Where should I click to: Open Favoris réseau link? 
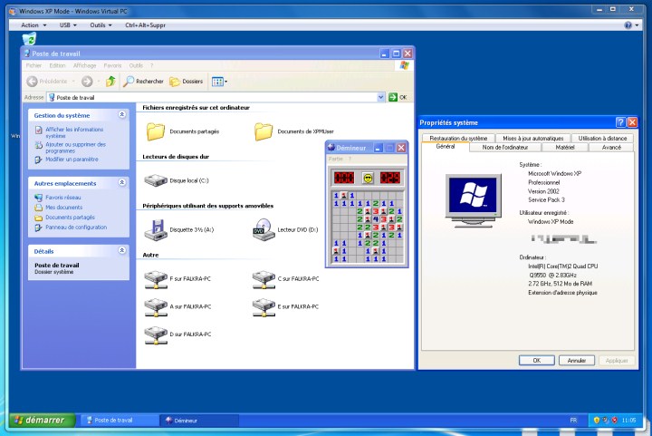[x=63, y=198]
